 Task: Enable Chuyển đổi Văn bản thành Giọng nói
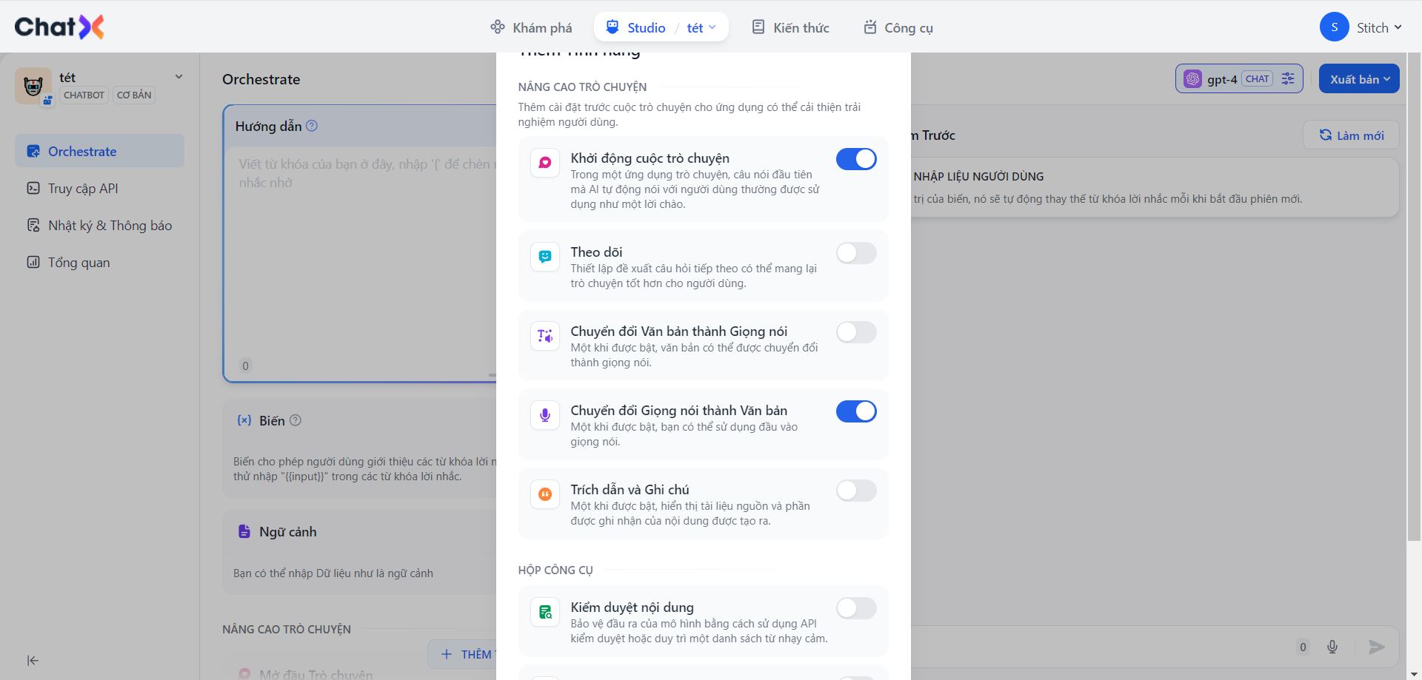click(856, 332)
